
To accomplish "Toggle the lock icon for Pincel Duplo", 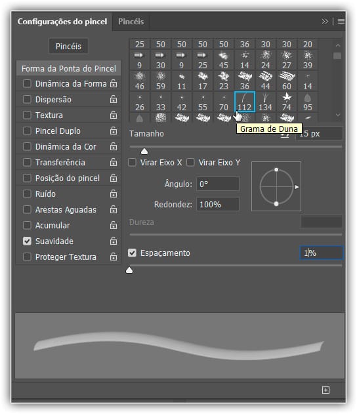I will pyautogui.click(x=114, y=131).
